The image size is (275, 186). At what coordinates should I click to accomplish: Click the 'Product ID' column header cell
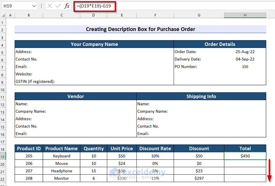[29, 149]
